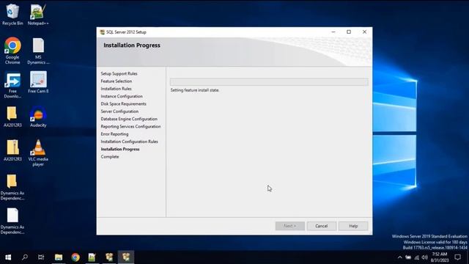Image resolution: width=469 pixels, height=264 pixels.
Task: Select the Server Configuration step
Action: point(119,111)
